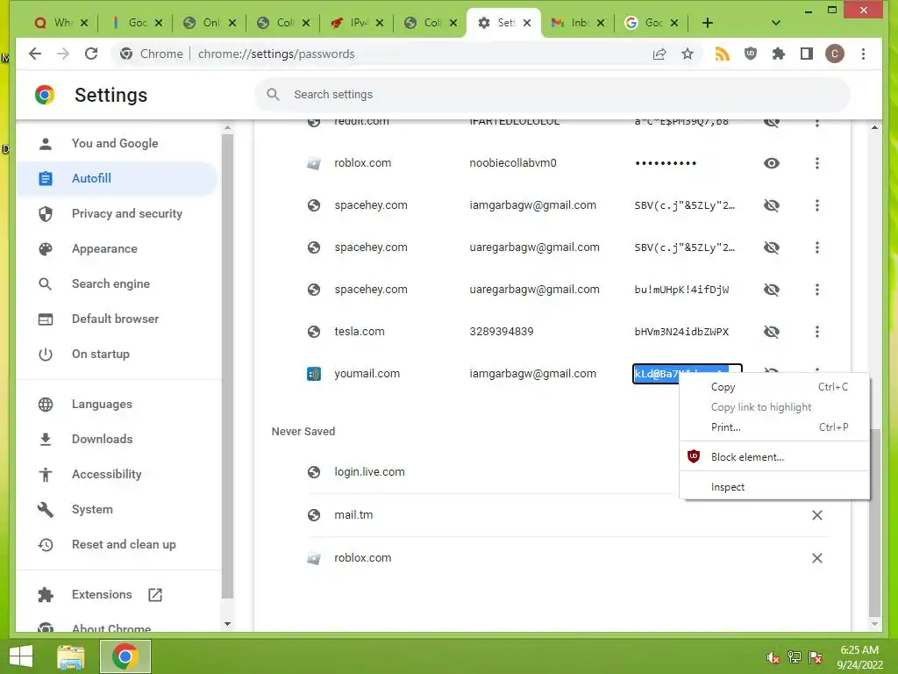Open System settings

point(91,510)
